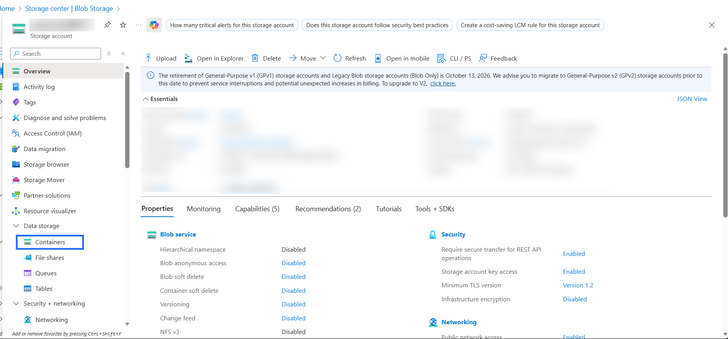
Task: Pin the storage account to dashboard
Action: (x=108, y=25)
